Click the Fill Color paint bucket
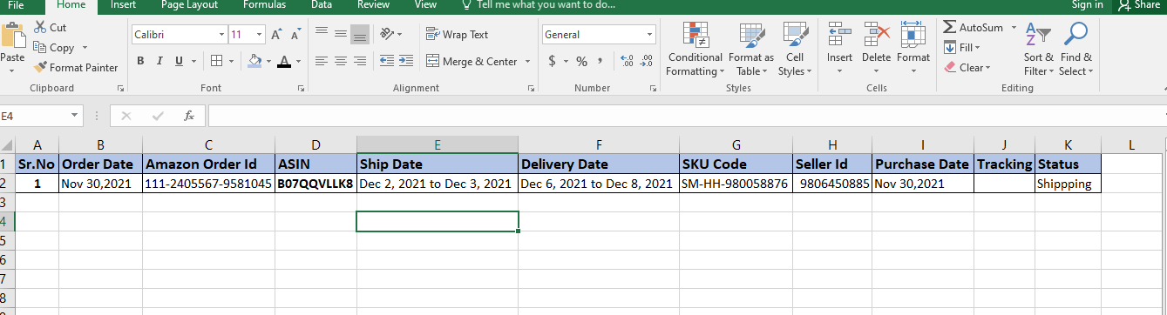This screenshot has height=315, width=1167. click(254, 61)
